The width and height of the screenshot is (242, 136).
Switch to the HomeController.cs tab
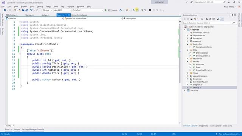pyautogui.click(x=79, y=15)
